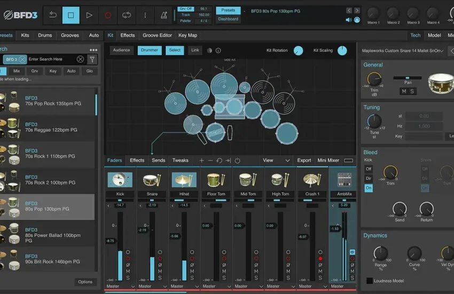Load 70s Reggae 122bpm PG preset
Screen dimensions: 454x294
coord(47,127)
